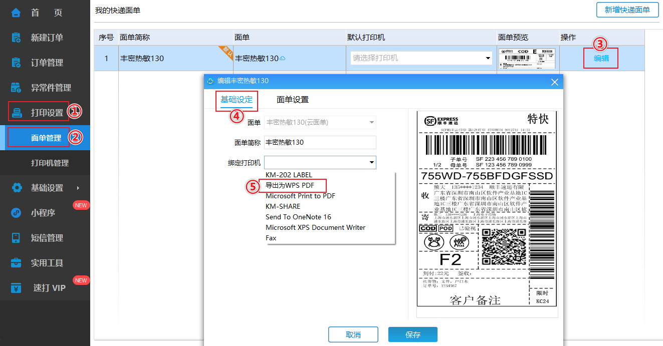Click the 速打 VIP icon

point(17,288)
